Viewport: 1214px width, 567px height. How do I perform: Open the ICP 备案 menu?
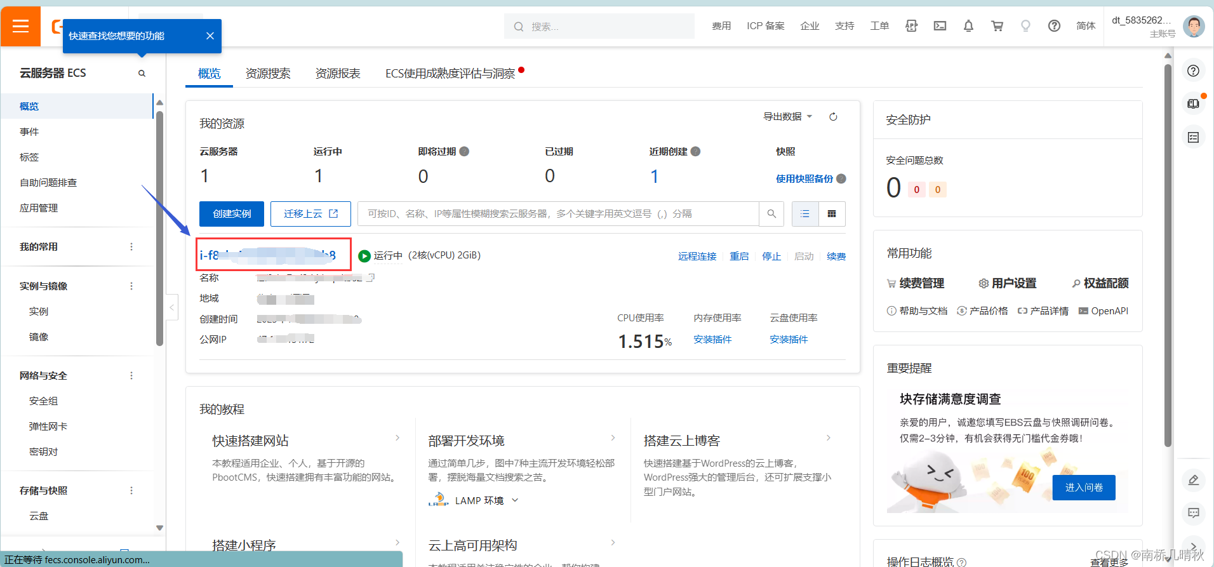(x=766, y=26)
